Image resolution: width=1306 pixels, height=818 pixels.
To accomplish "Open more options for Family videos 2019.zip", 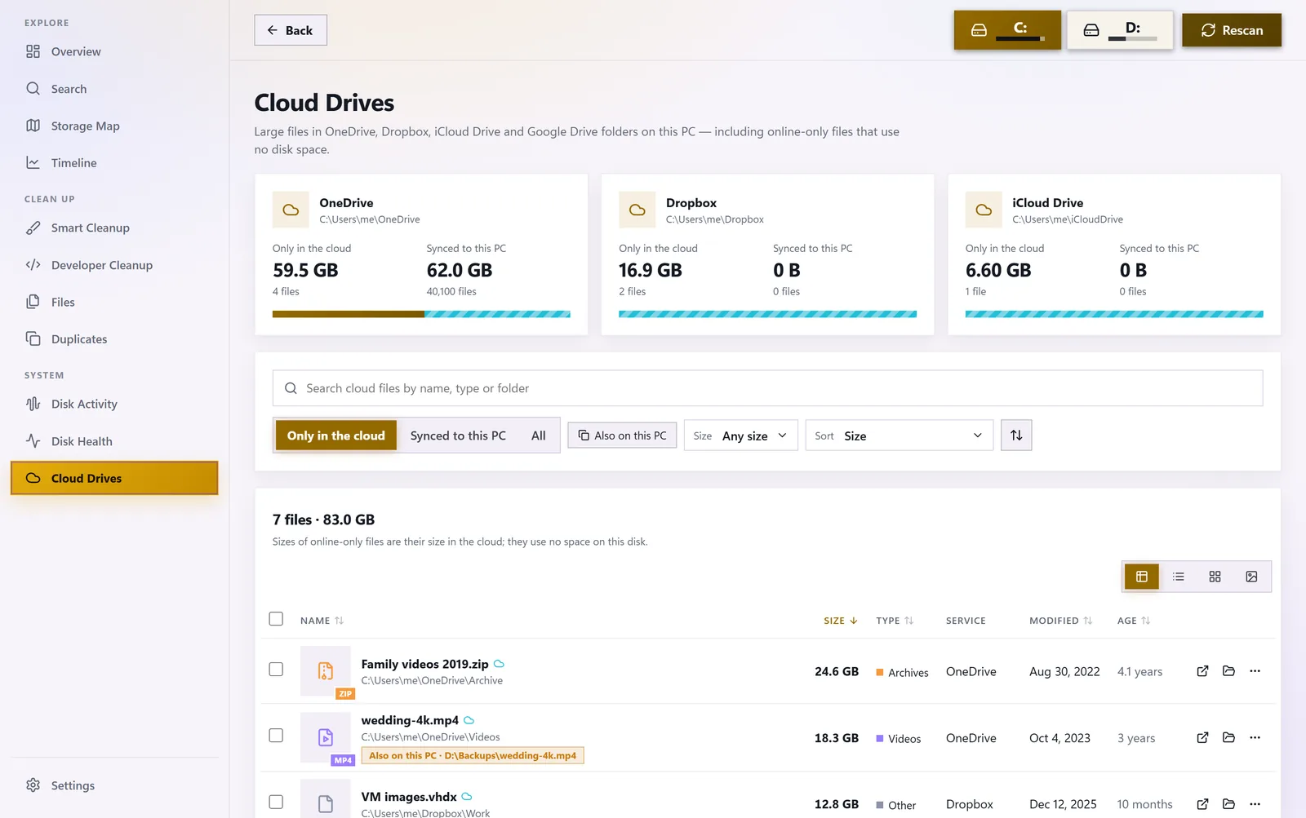I will coord(1255,671).
